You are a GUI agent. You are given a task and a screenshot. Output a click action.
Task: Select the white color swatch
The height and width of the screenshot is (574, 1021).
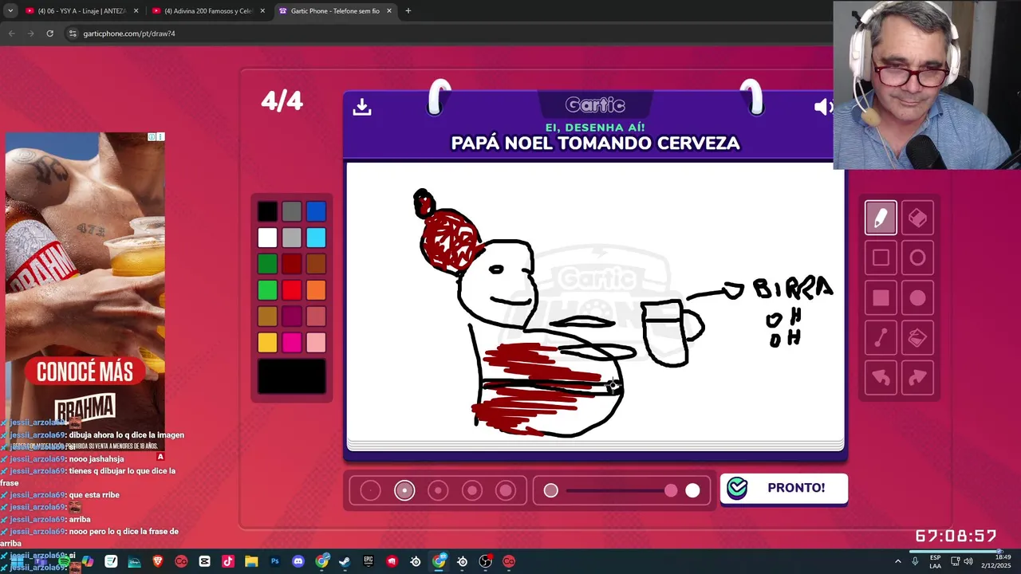pos(267,238)
